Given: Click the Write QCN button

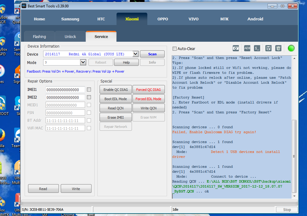Looking at the screenshot, I should tap(148, 108).
